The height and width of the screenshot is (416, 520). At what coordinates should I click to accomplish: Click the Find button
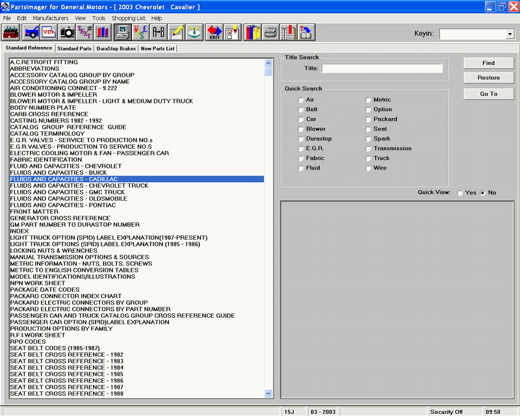(489, 63)
